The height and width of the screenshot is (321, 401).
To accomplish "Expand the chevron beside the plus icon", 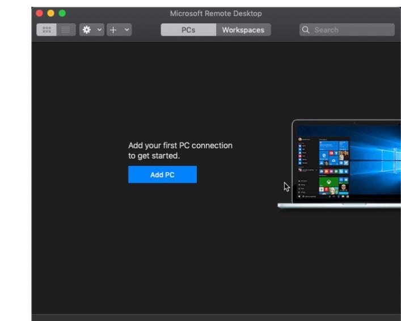I will [126, 30].
